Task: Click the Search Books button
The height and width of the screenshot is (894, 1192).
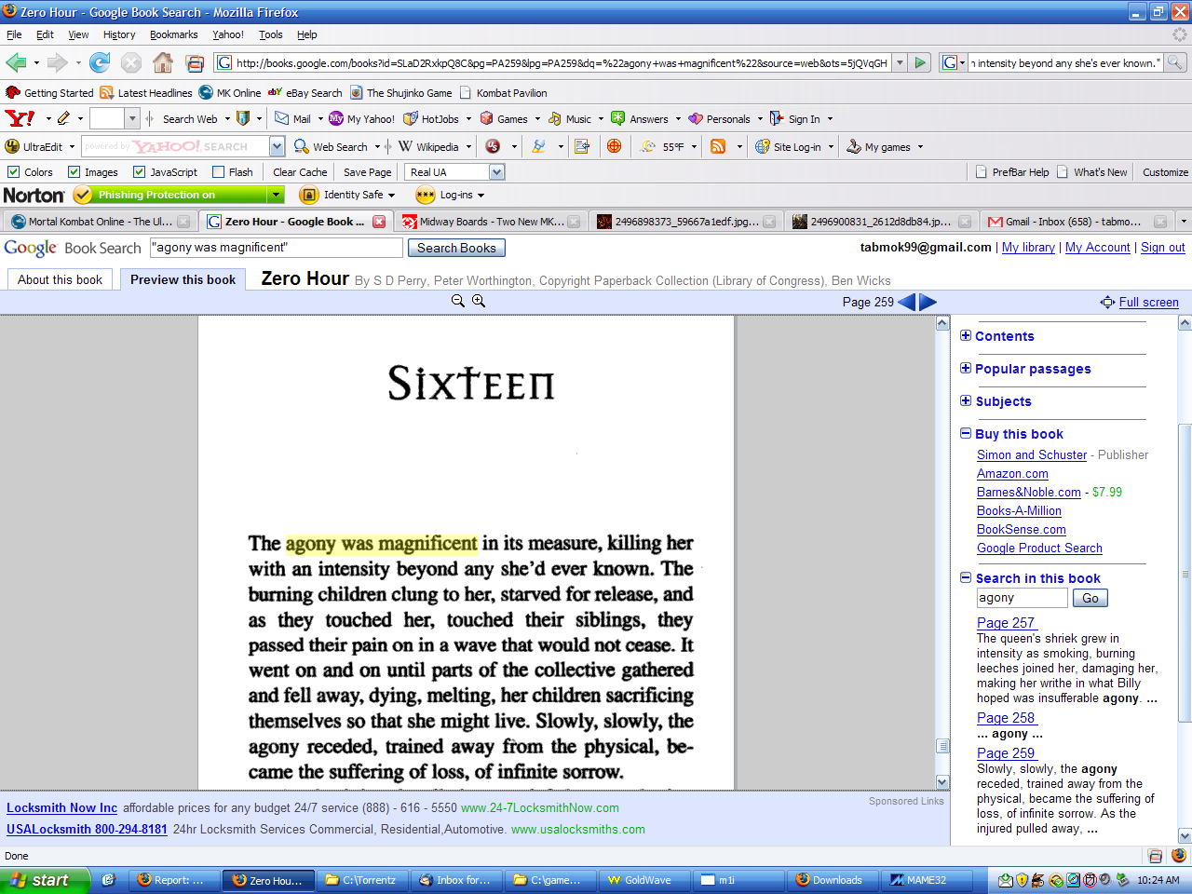Action: (456, 248)
